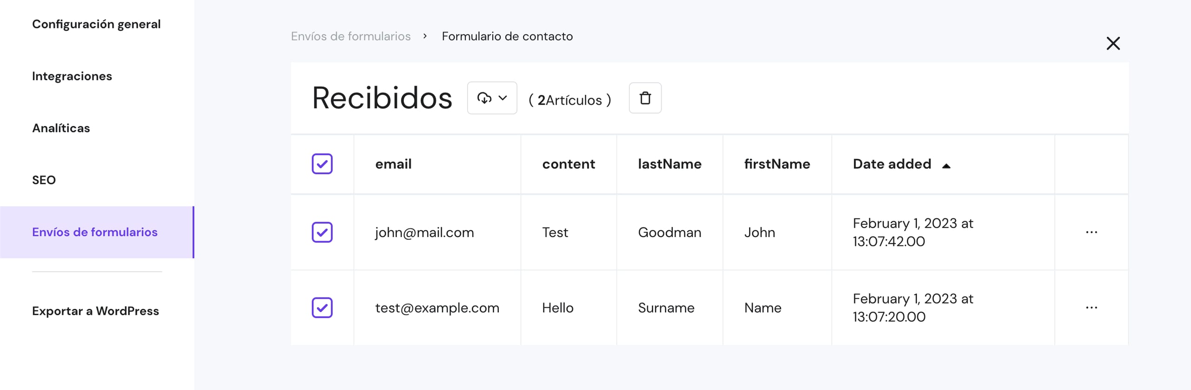Uncheck the john@mail.com row checkbox
1191x390 pixels.
tap(322, 232)
